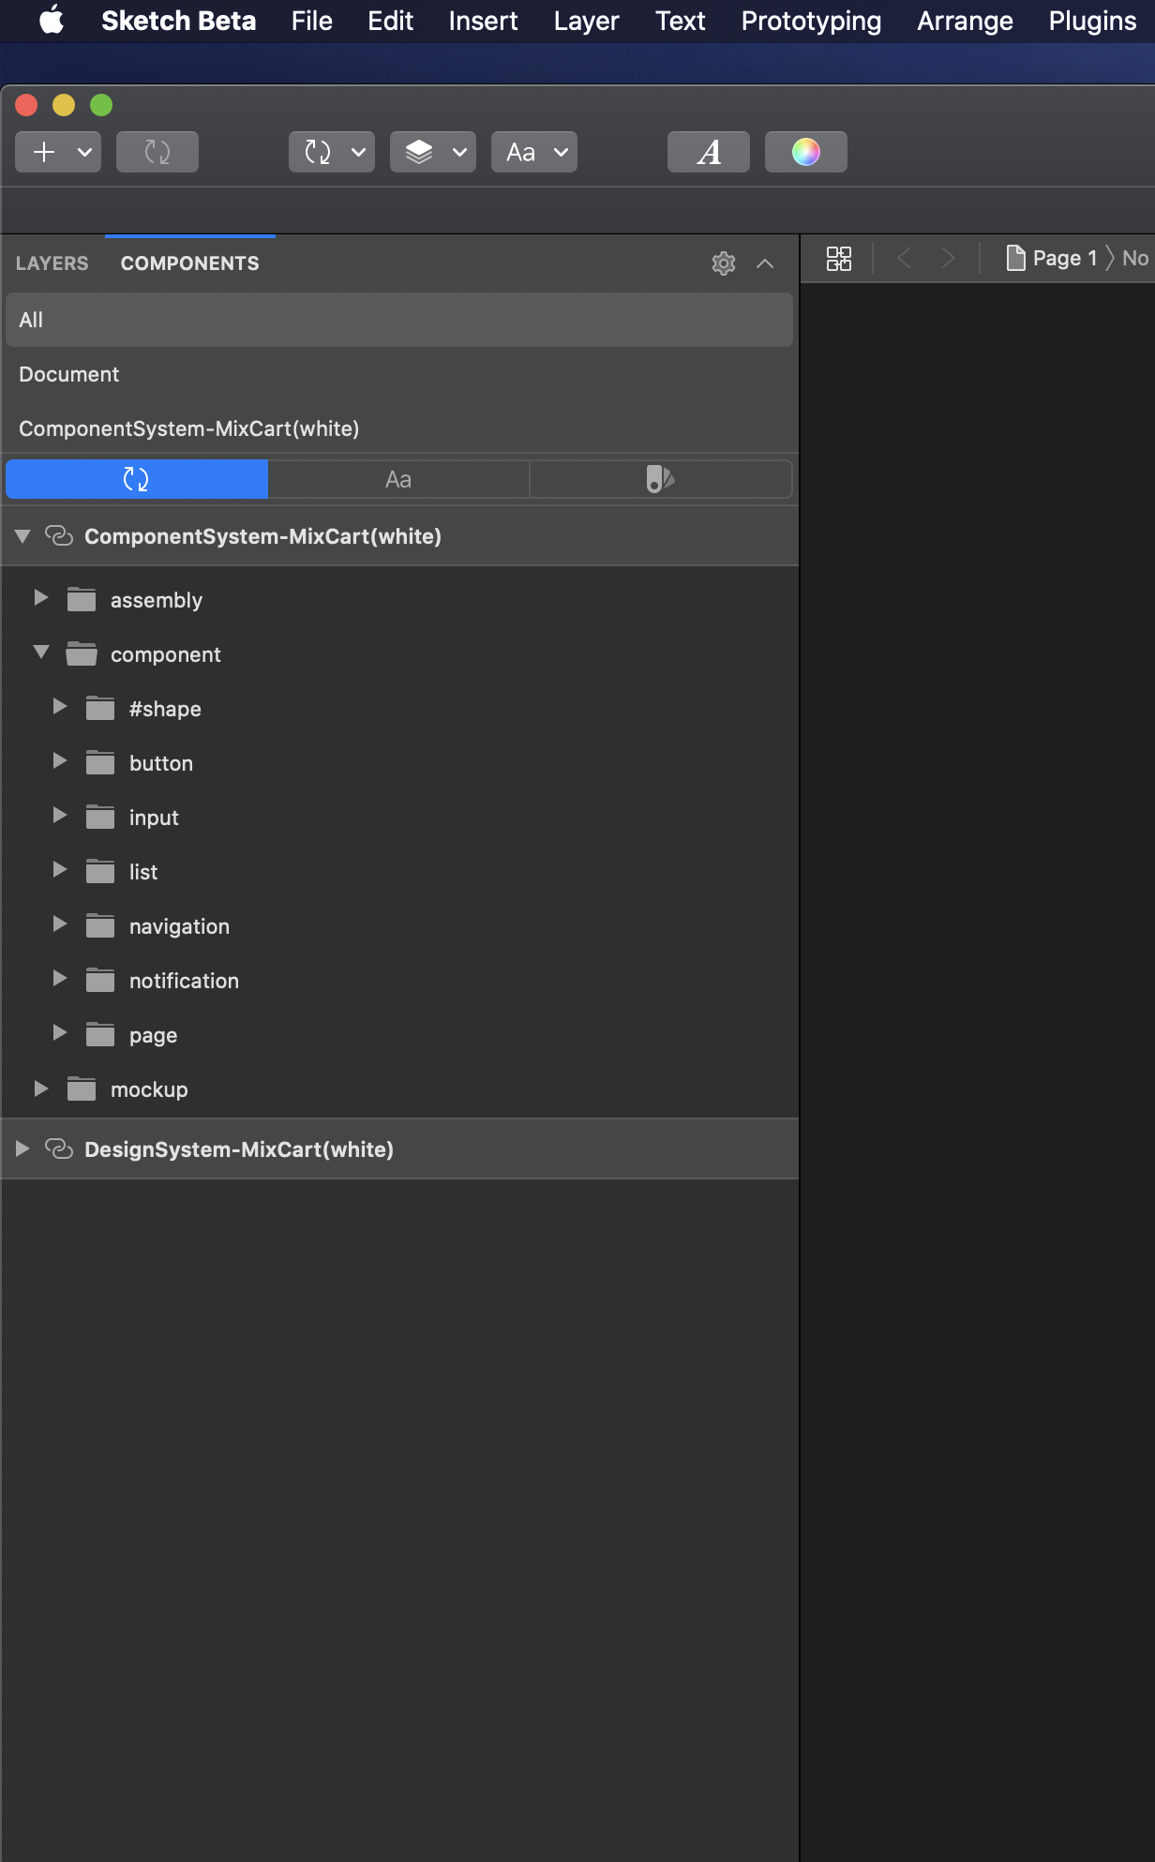Screen dimensions: 1155x1862
Task: Collapse the component folder
Action: pos(41,653)
